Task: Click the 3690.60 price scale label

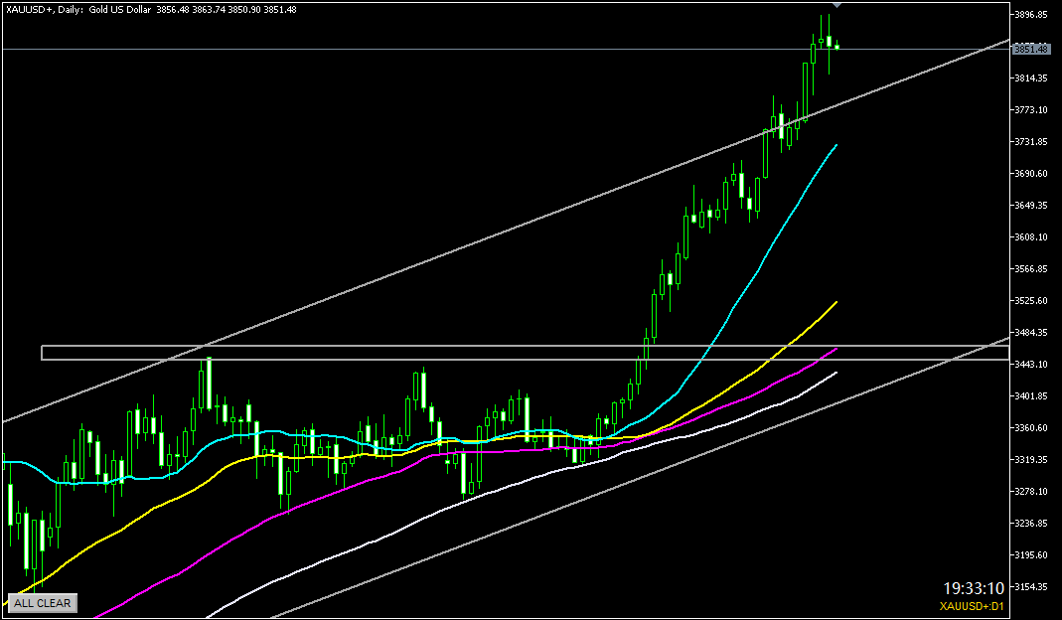Action: 1033,174
